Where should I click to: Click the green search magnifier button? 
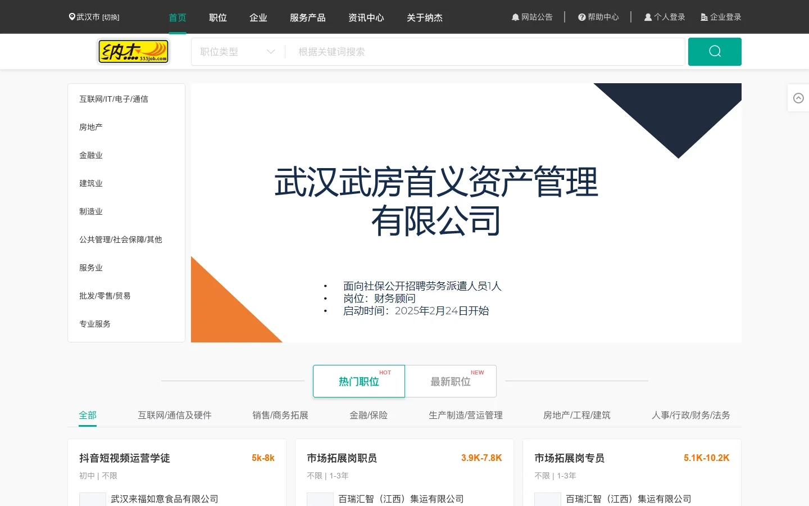click(x=715, y=52)
